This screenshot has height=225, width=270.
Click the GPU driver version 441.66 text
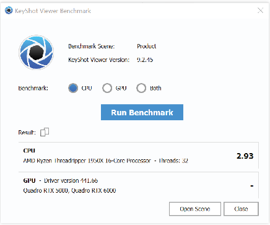(x=71, y=181)
